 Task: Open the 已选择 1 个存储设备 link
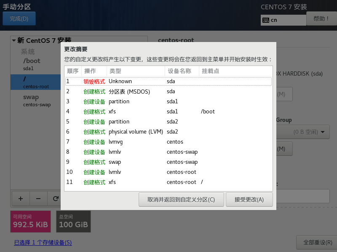43,243
